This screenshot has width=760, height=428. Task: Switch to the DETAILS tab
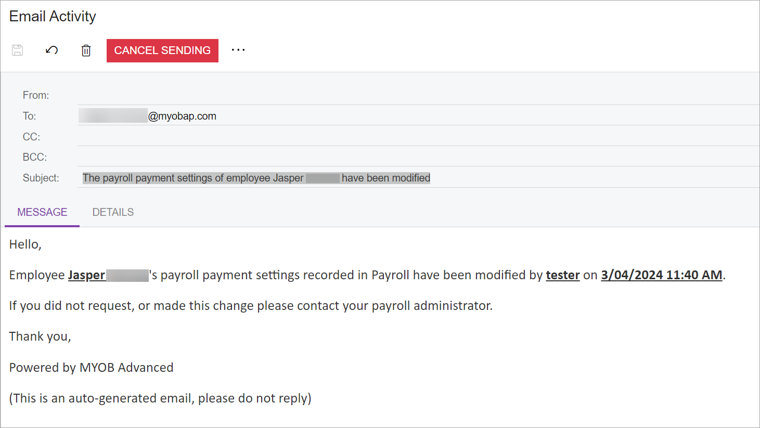113,212
